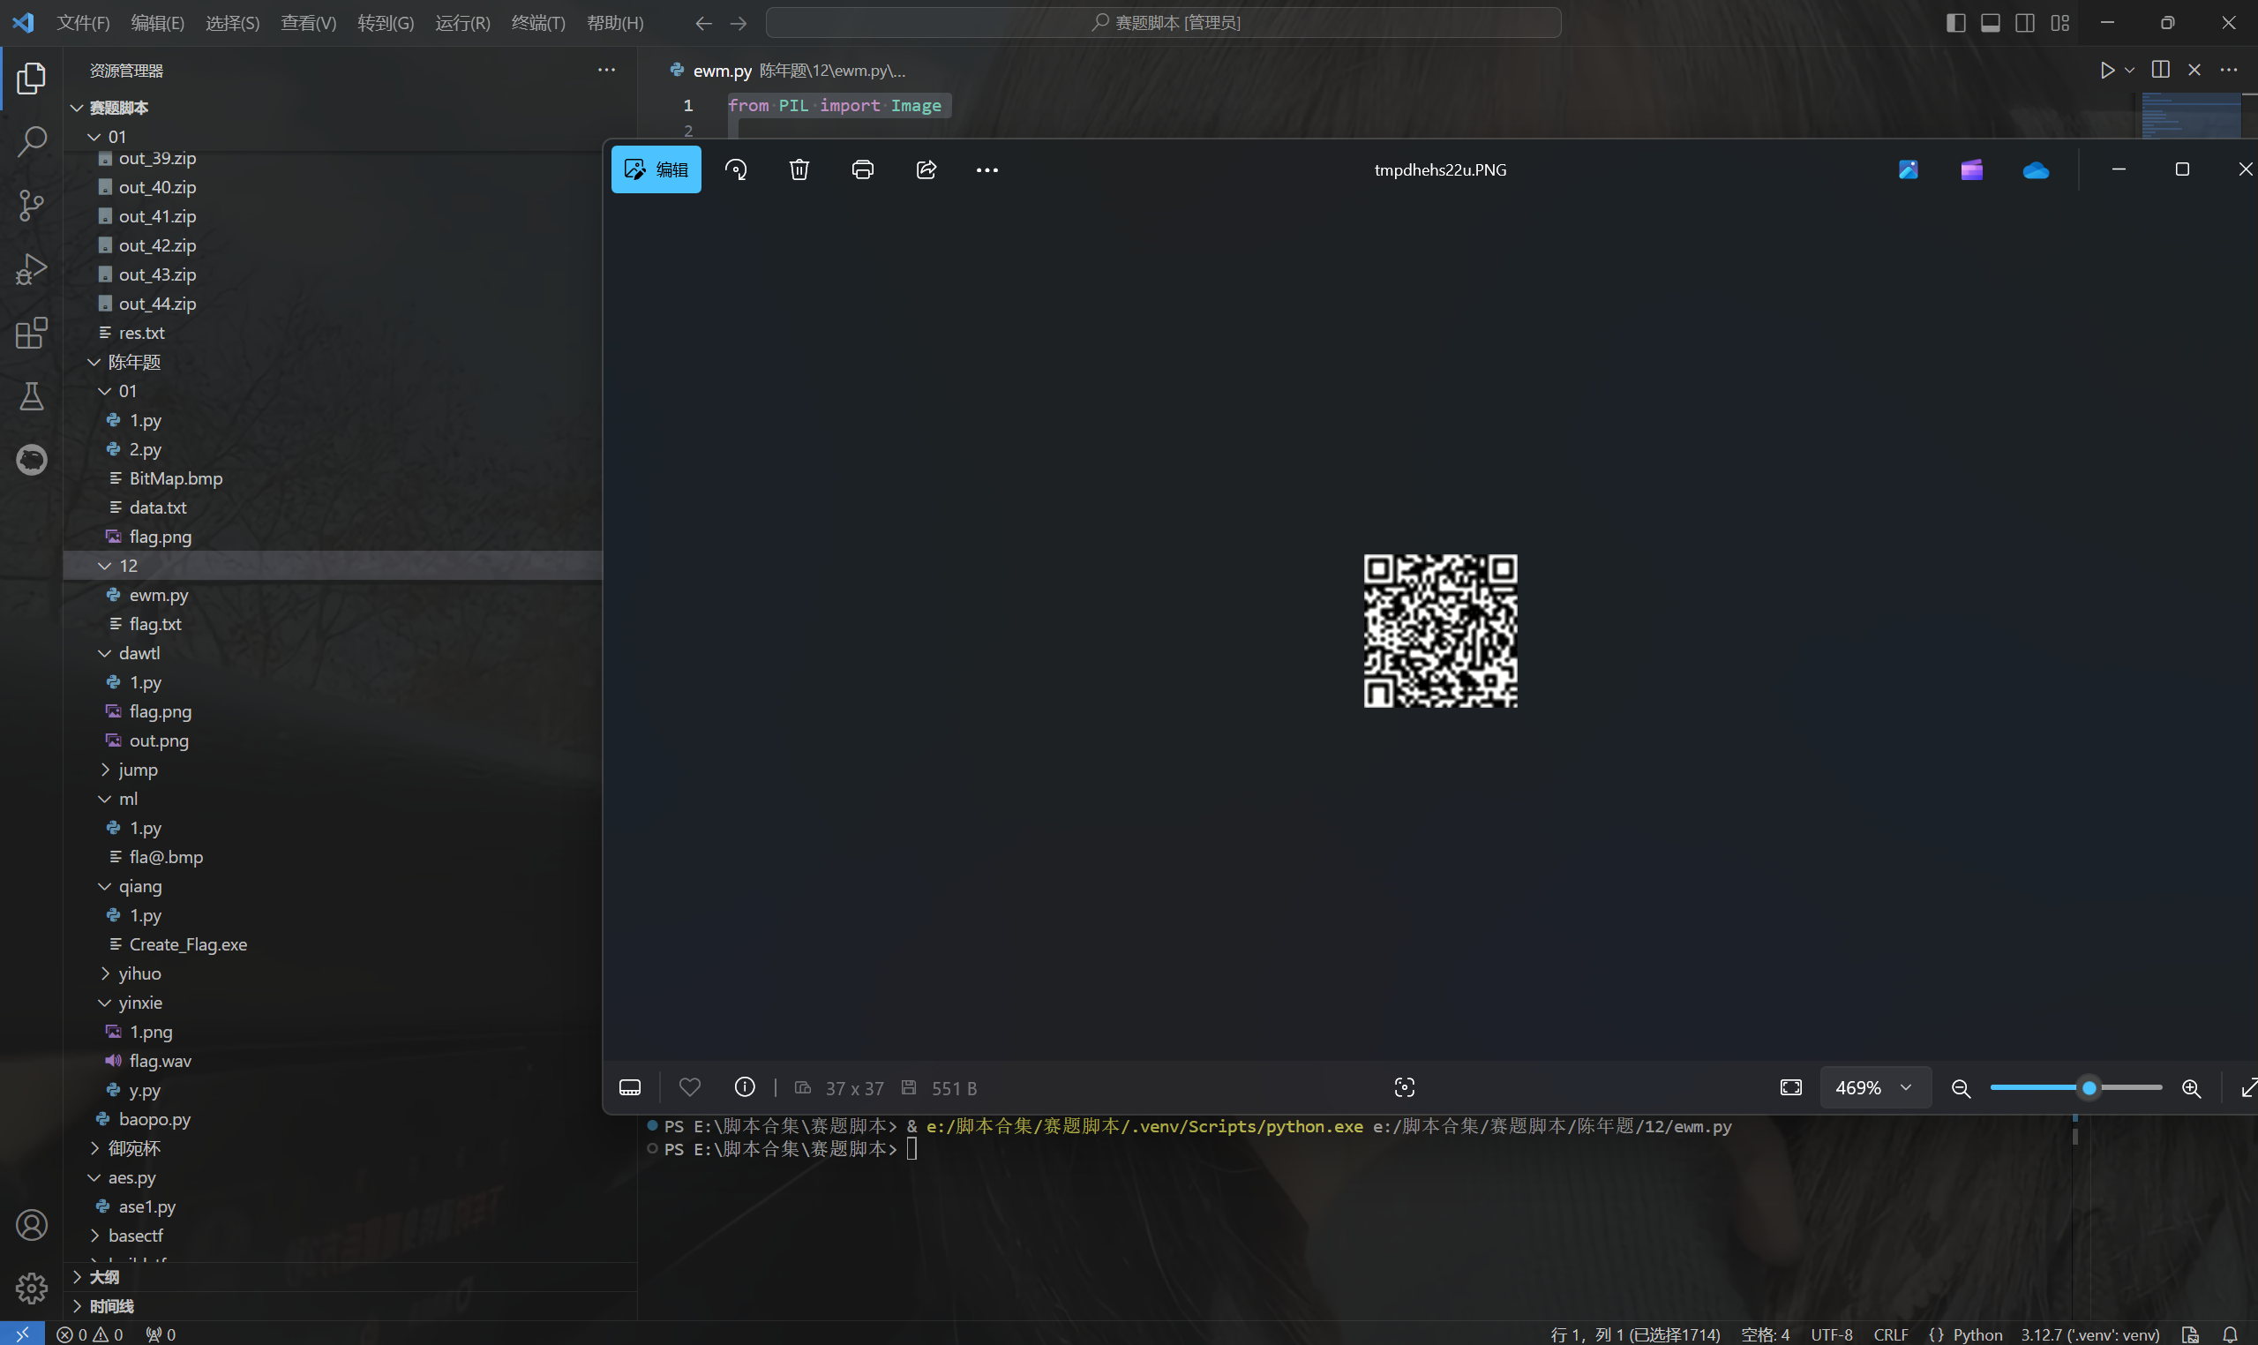2258x1345 pixels.
Task: Fit the image to window
Action: [x=1791, y=1087]
